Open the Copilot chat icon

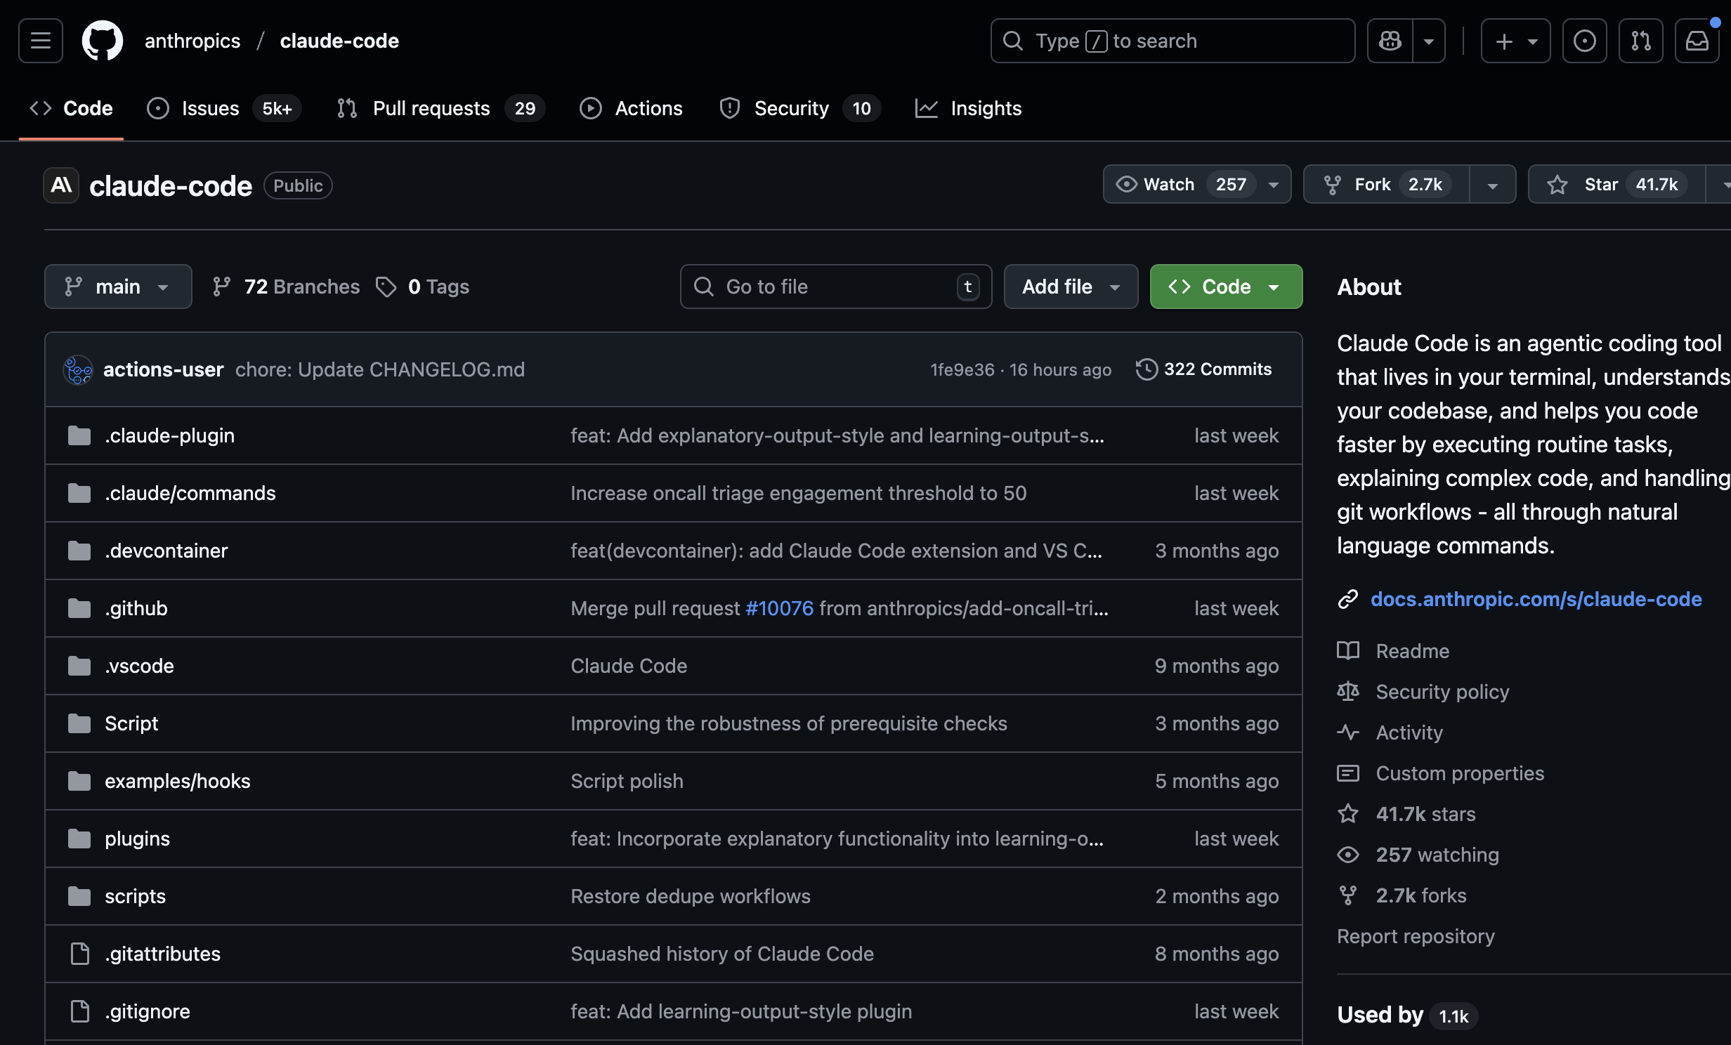tap(1390, 41)
